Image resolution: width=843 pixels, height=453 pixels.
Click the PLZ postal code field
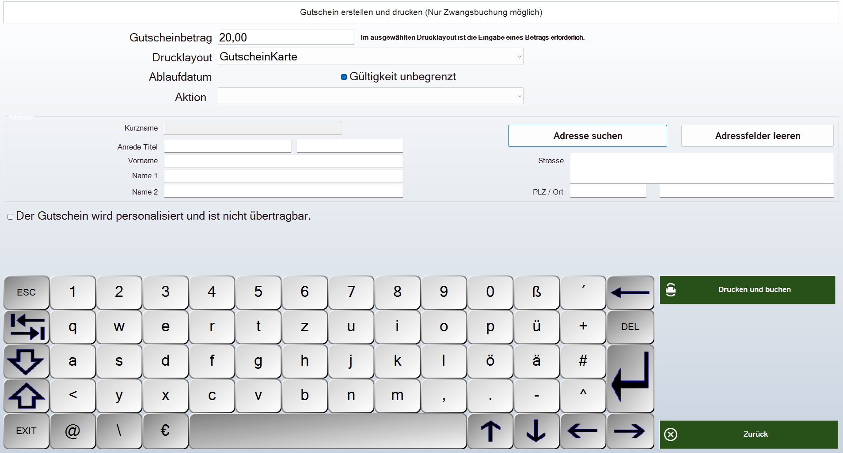[608, 191]
